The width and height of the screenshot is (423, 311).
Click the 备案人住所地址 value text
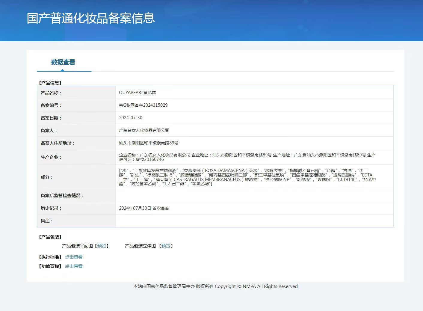149,143
